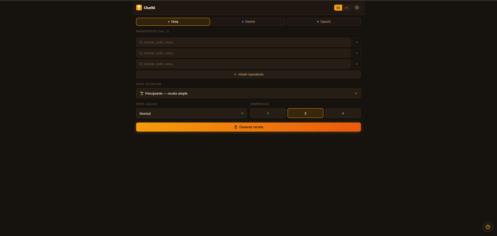The height and width of the screenshot is (236, 497).
Task: Open settings via the gear icon
Action: coord(357,7)
